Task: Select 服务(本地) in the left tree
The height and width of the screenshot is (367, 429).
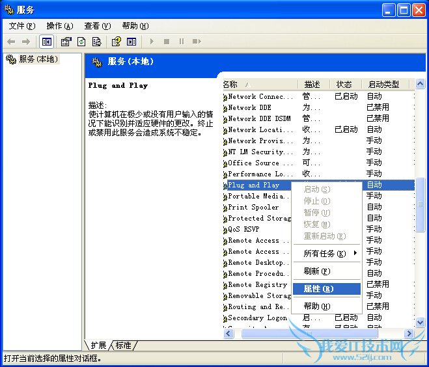Action: pyautogui.click(x=38, y=59)
